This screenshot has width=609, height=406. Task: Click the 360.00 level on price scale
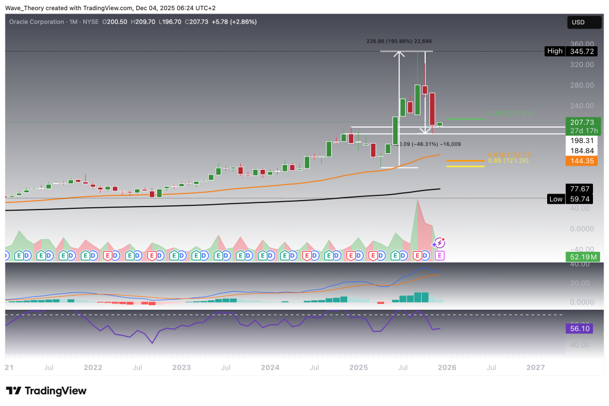click(581, 44)
